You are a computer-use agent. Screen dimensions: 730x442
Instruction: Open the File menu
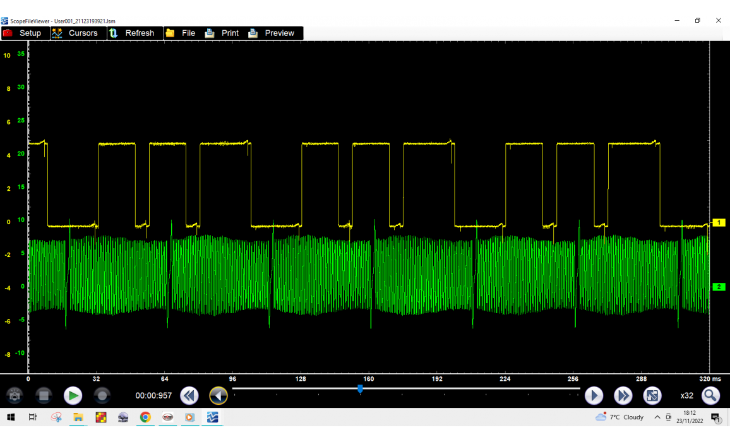[181, 33]
